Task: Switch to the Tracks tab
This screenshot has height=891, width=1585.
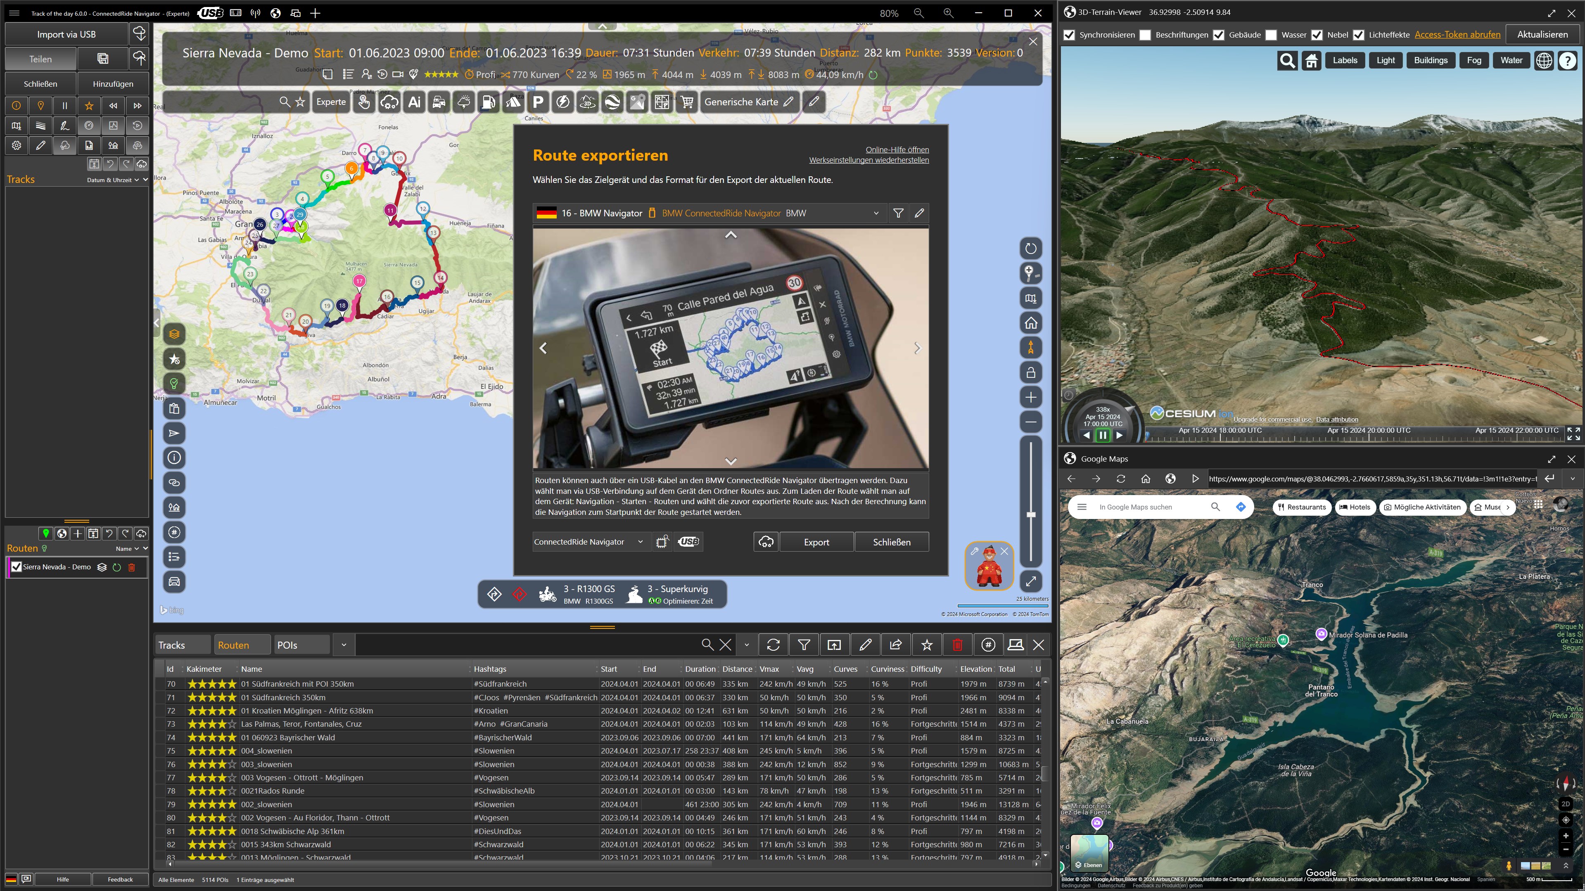Action: 182,645
